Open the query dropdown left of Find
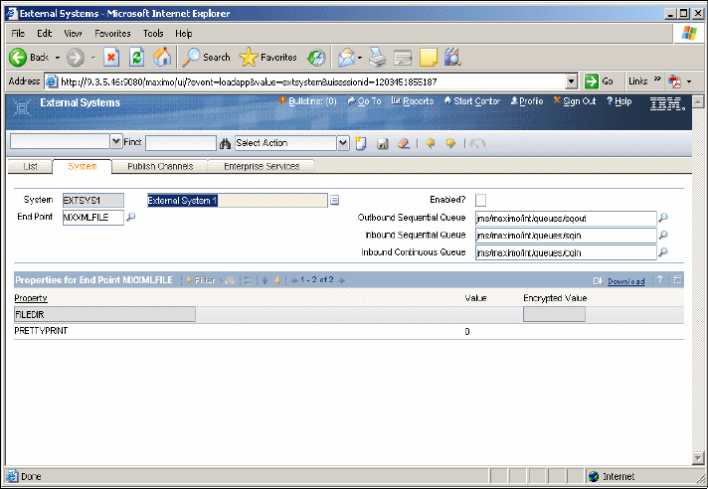Screen dimensions: 708x489 tap(116, 141)
